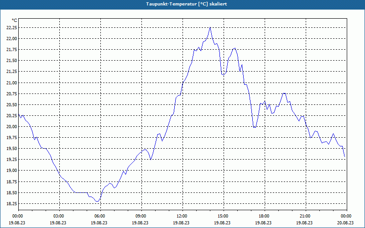This screenshot has height=228, width=365.
Task: Click the °C unit label on the axis
Action: 14,21
